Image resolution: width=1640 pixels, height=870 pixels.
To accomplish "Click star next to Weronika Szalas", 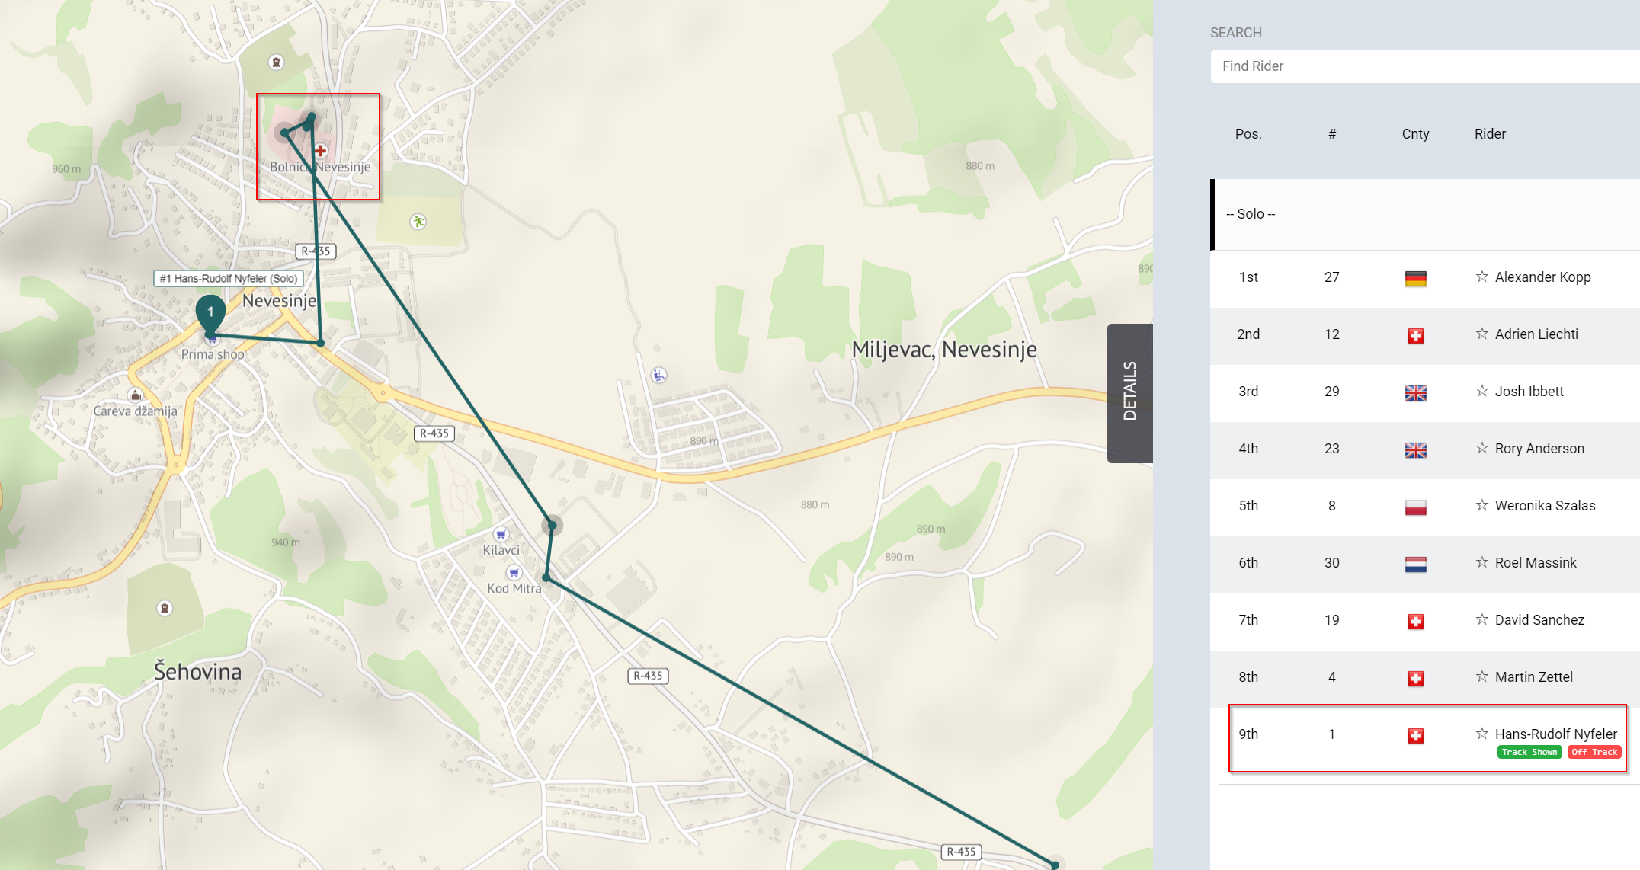I will [x=1481, y=505].
